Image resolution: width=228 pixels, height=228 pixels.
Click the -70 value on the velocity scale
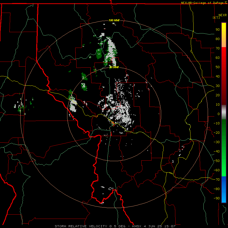(217, 180)
